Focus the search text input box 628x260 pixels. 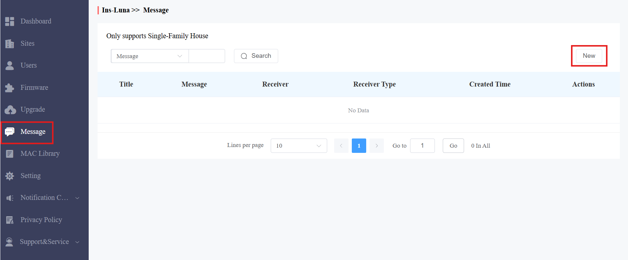207,56
